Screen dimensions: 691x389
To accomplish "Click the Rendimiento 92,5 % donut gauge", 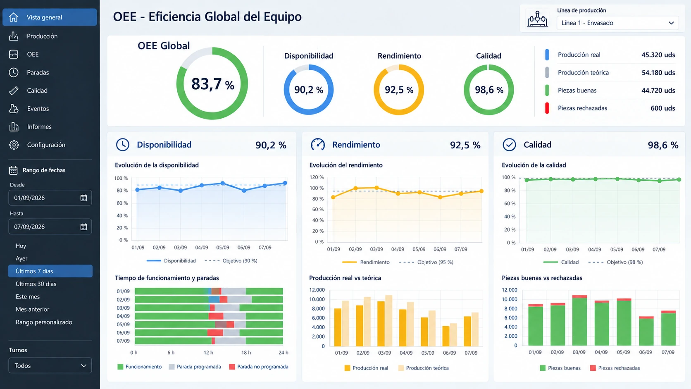I will [x=399, y=90].
